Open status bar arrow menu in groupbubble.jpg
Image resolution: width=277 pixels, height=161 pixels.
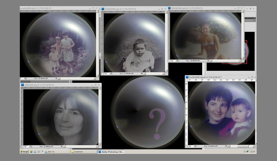(56, 79)
